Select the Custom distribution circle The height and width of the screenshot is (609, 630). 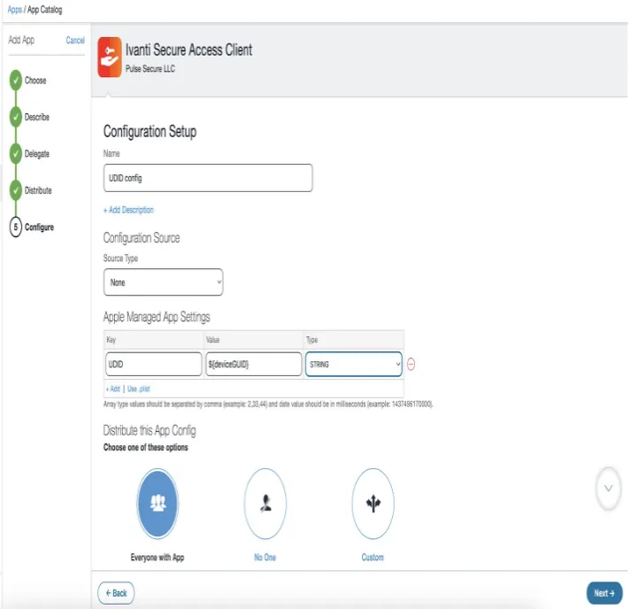tap(373, 504)
